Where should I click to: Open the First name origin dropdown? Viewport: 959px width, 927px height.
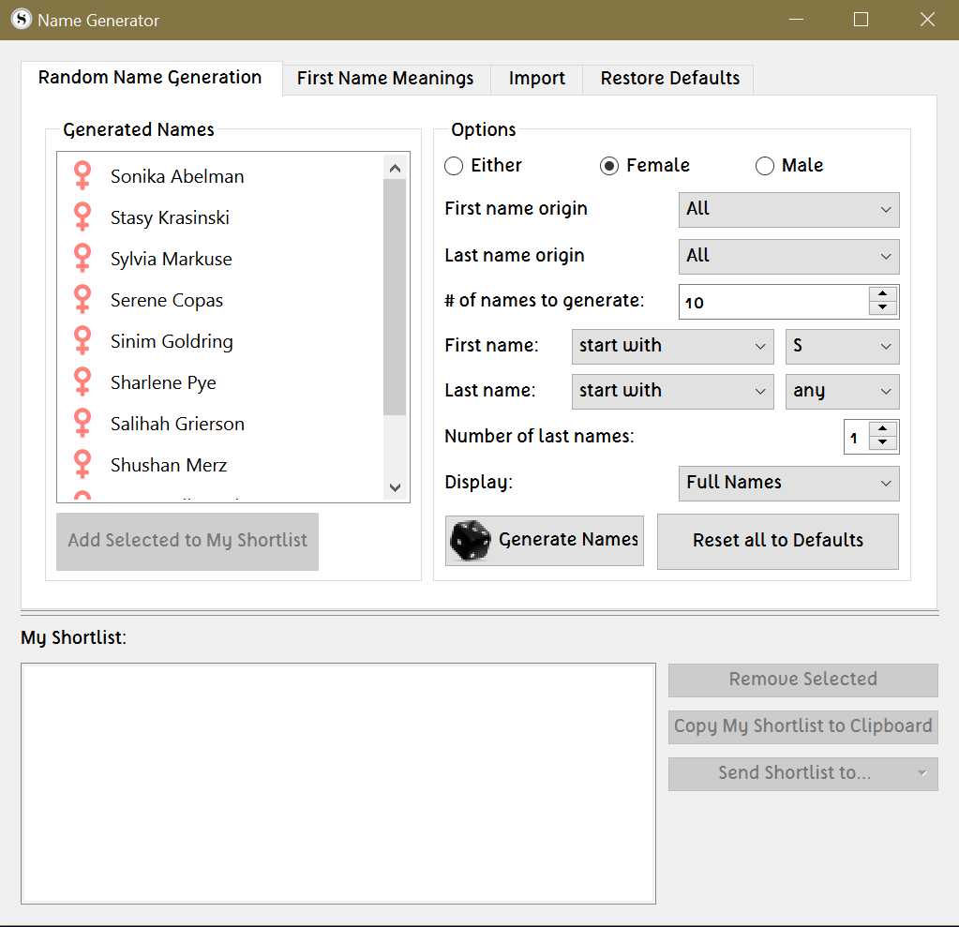(x=789, y=210)
